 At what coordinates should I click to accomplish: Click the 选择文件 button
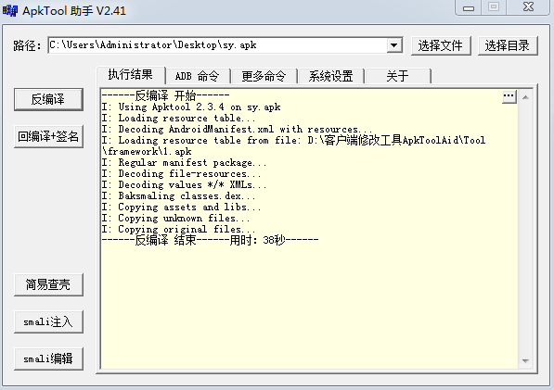click(441, 45)
